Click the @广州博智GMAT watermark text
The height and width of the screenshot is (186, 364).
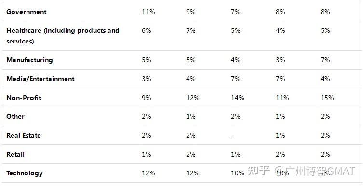(315, 171)
